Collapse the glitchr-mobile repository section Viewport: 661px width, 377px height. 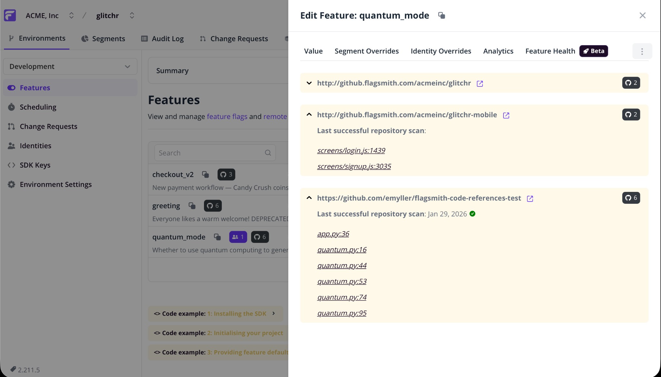click(309, 115)
